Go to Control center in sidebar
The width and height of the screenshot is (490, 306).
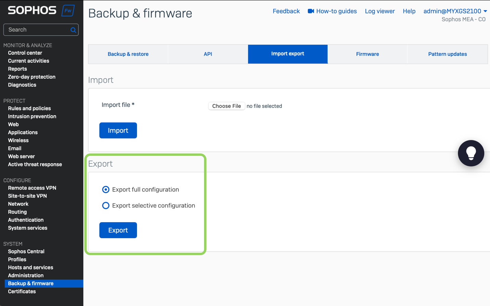click(x=25, y=53)
